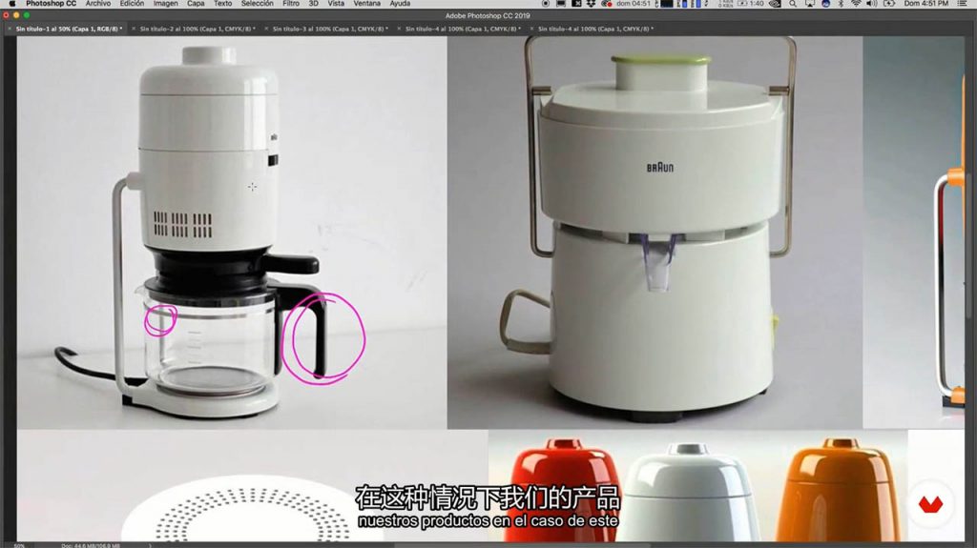Image resolution: width=977 pixels, height=548 pixels.
Task: Open the Capa menu
Action: (x=196, y=4)
